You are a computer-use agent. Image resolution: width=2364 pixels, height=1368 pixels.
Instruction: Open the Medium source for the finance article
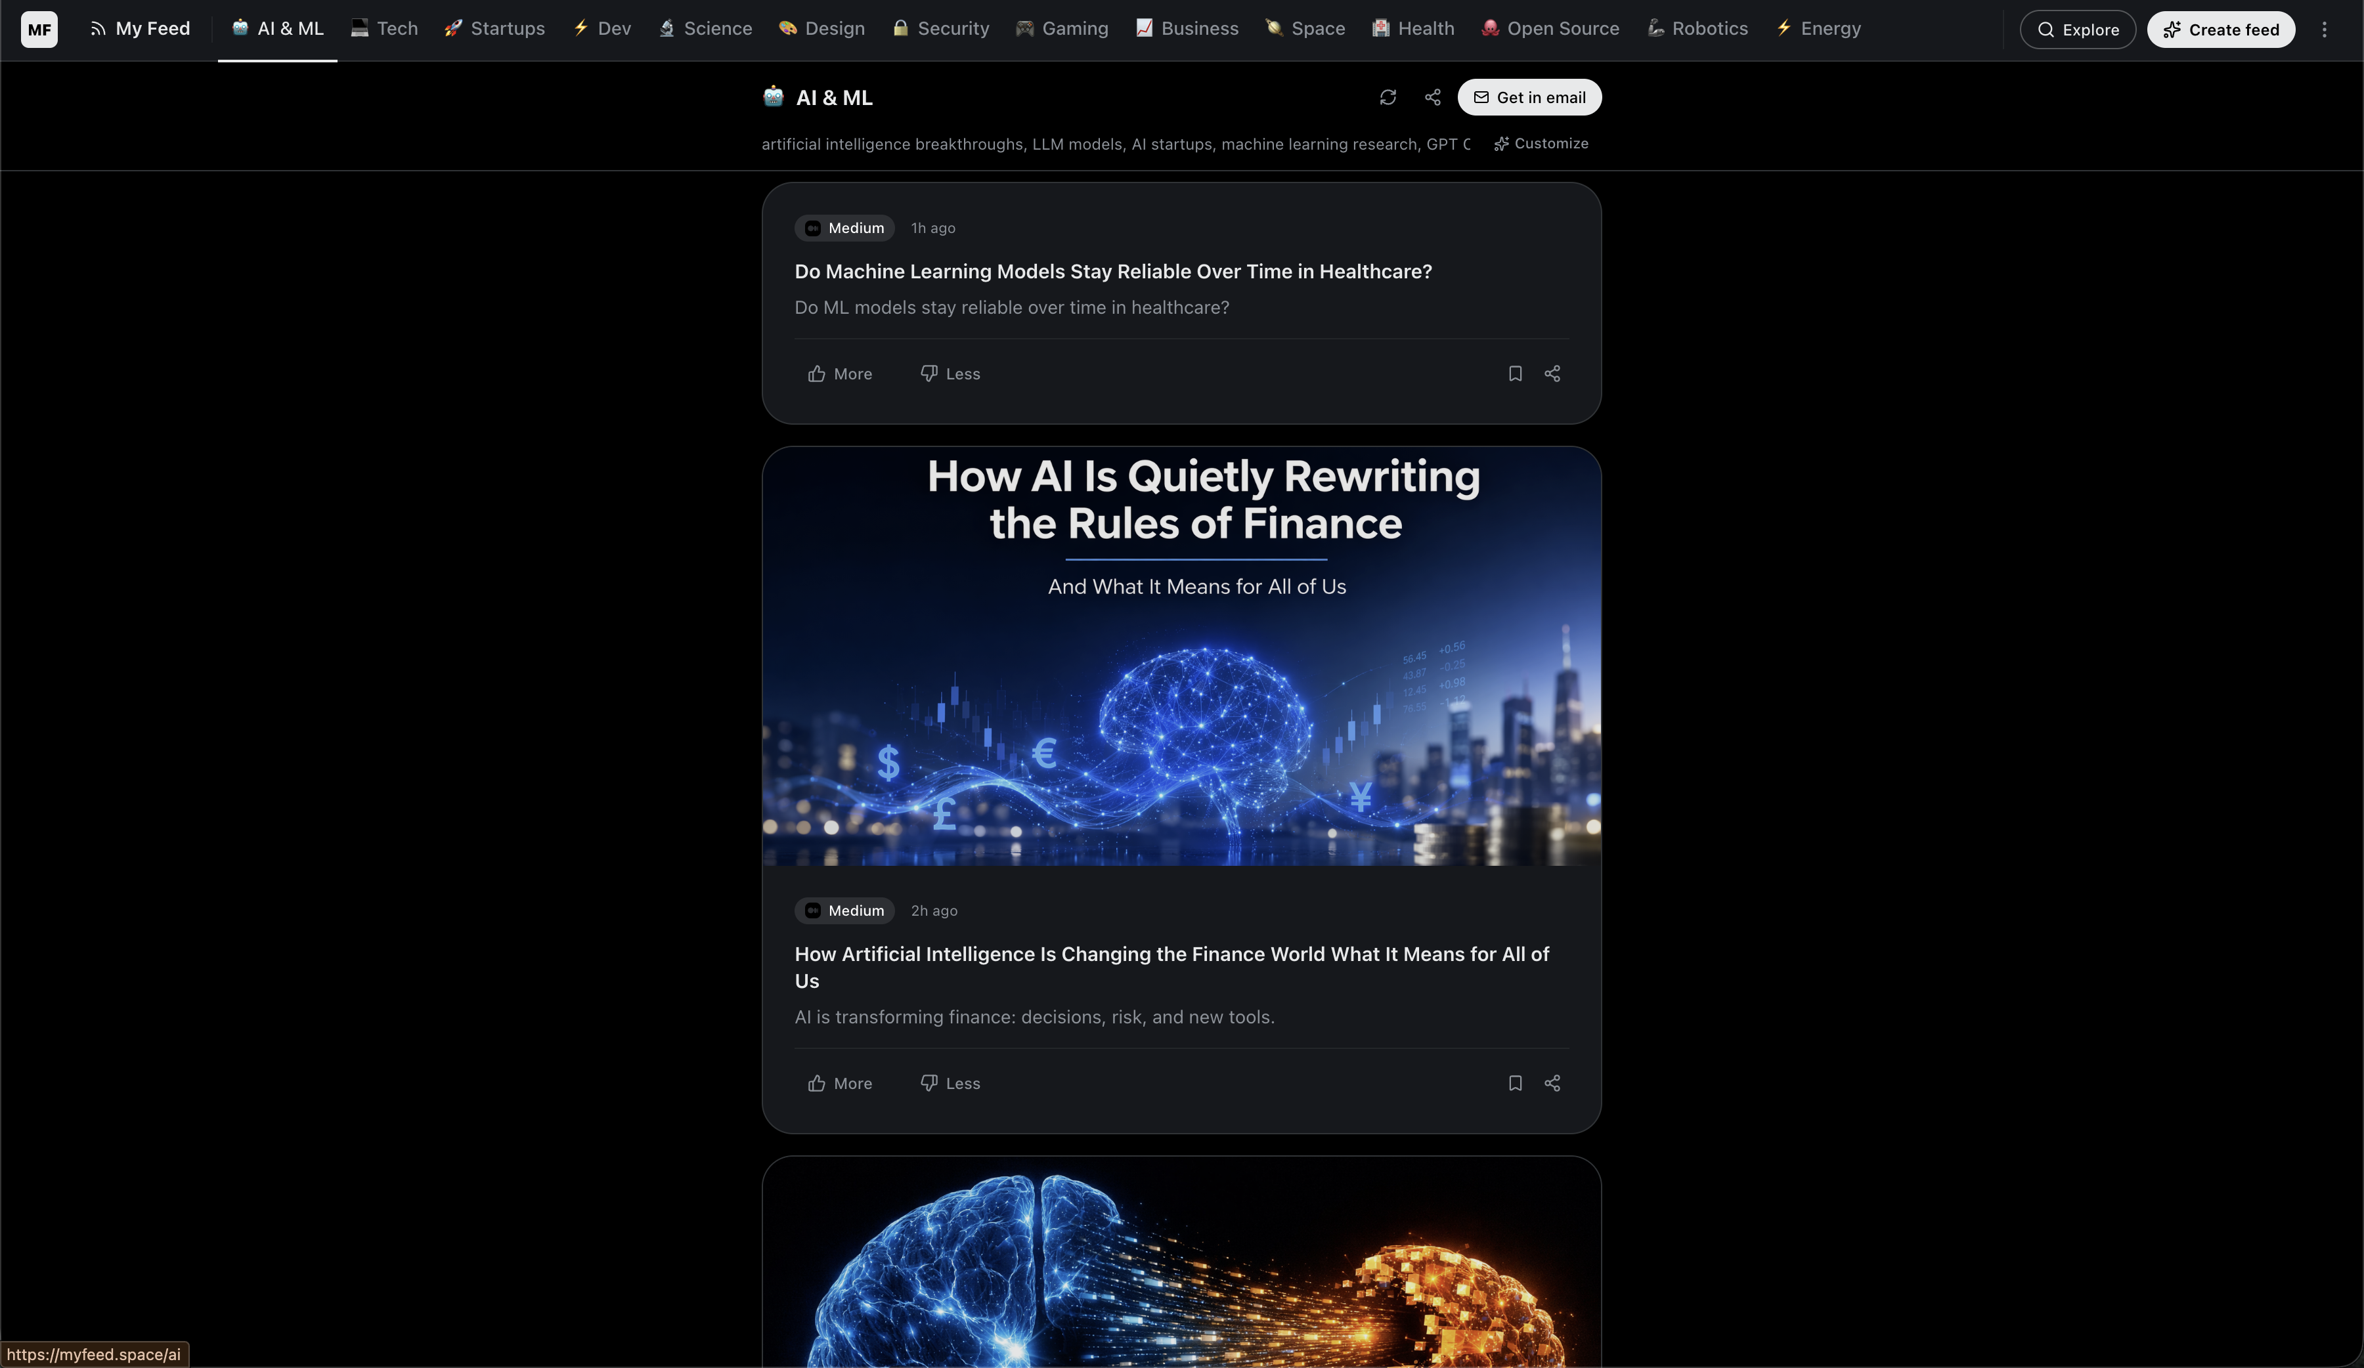843,910
